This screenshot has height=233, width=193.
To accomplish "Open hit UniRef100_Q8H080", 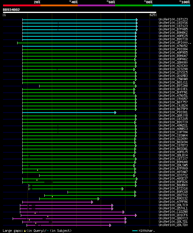I will (x=173, y=63).
